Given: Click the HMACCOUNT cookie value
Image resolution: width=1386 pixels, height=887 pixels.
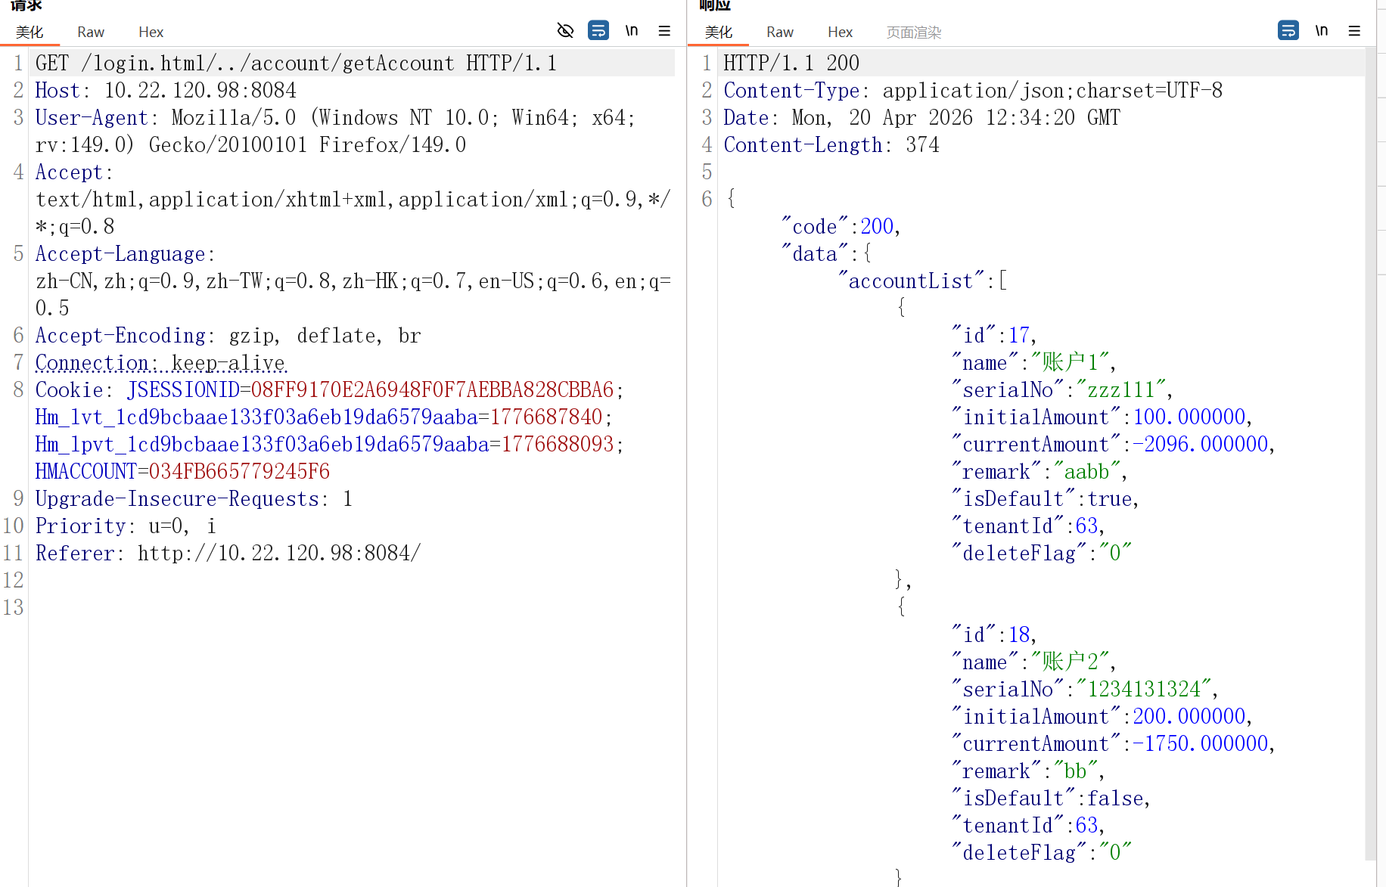Looking at the screenshot, I should [x=239, y=471].
